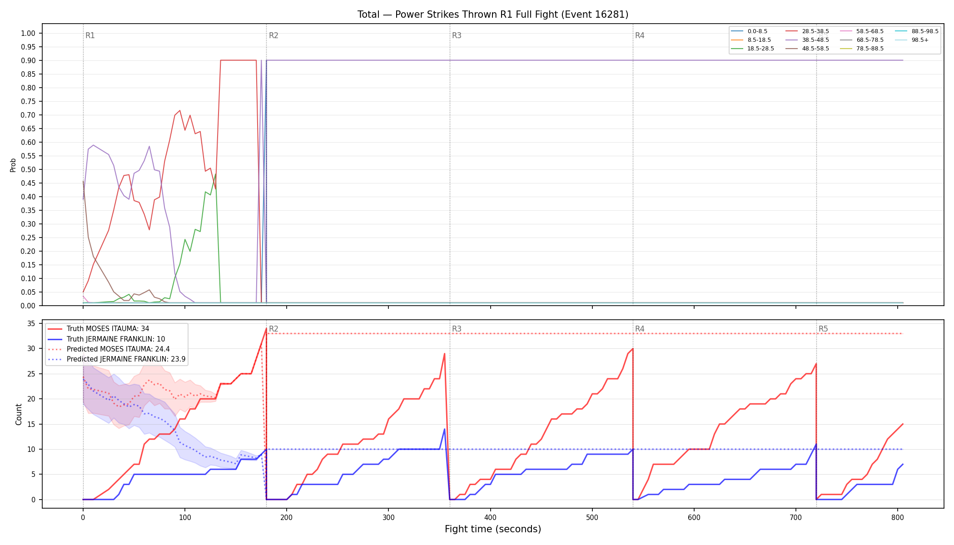This screenshot has height=545, width=954.
Task: Click the chart title mentioning Event 16281
Action: click(x=493, y=15)
